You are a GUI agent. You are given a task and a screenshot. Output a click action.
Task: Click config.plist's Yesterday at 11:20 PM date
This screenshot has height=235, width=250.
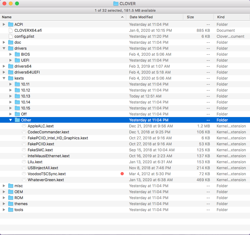pyautogui.click(x=149, y=36)
